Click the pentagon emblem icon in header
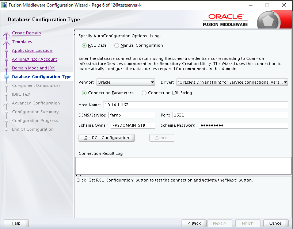Image resolution: width=293 pixels, height=229 pixels. (268, 21)
